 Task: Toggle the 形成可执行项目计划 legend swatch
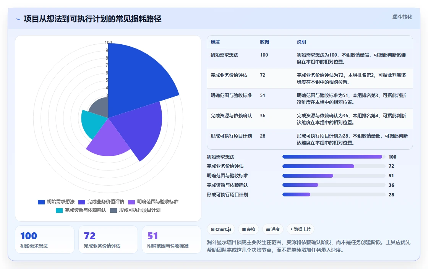click(x=113, y=210)
